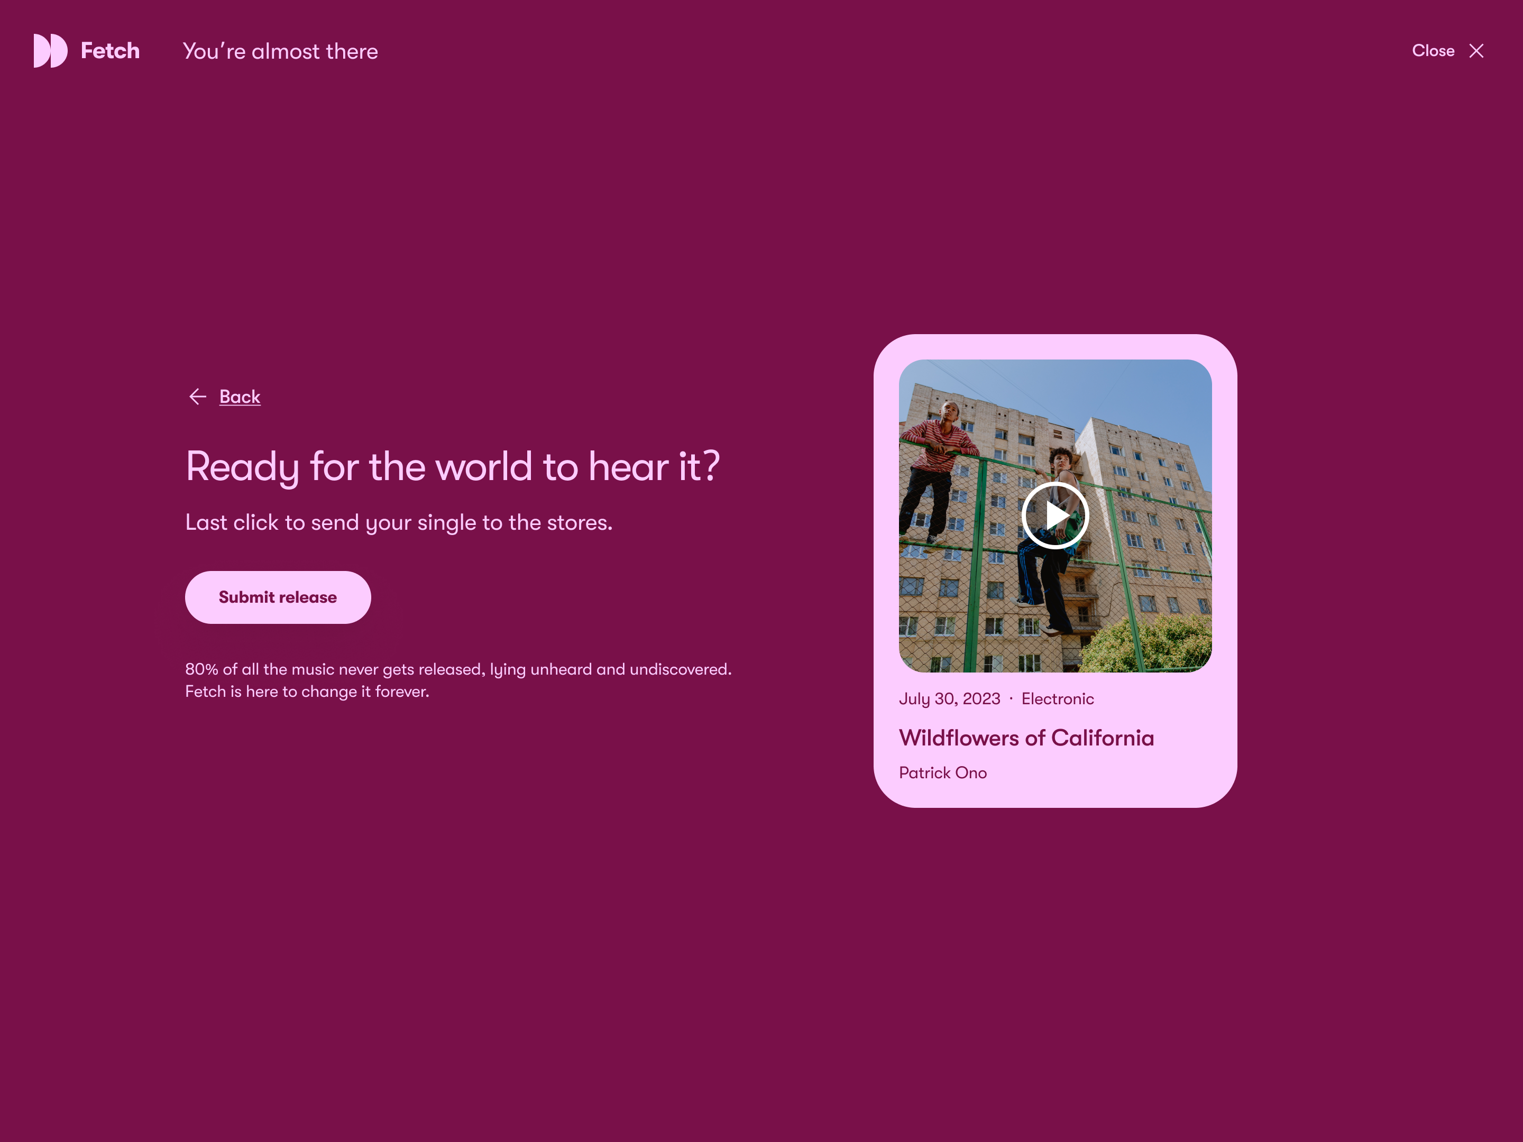The image size is (1523, 1142).
Task: Select the left half of the Fetch logo mark
Action: (41, 51)
